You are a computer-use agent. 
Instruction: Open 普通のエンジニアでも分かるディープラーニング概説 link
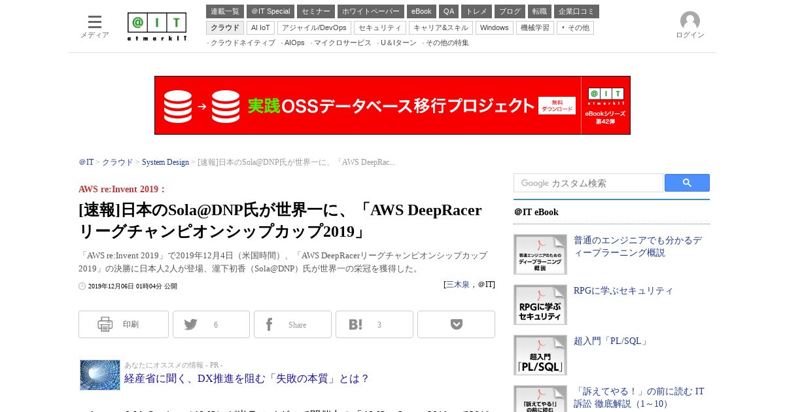pos(638,247)
